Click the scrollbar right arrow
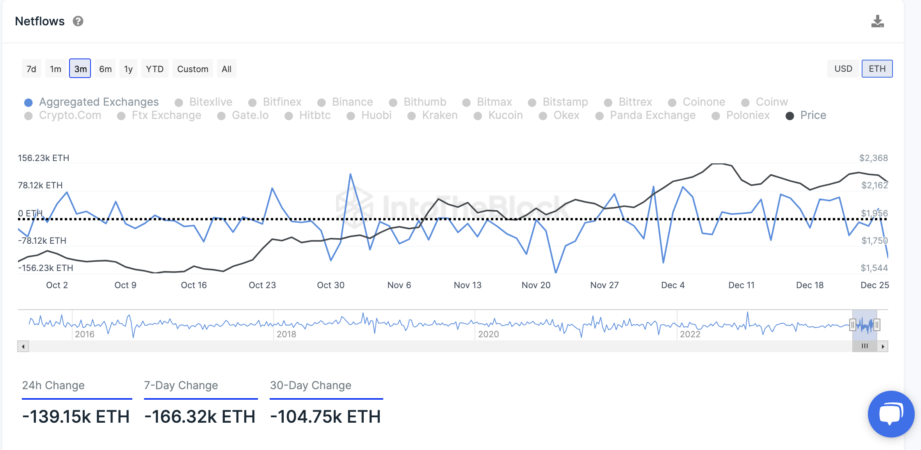 click(883, 346)
